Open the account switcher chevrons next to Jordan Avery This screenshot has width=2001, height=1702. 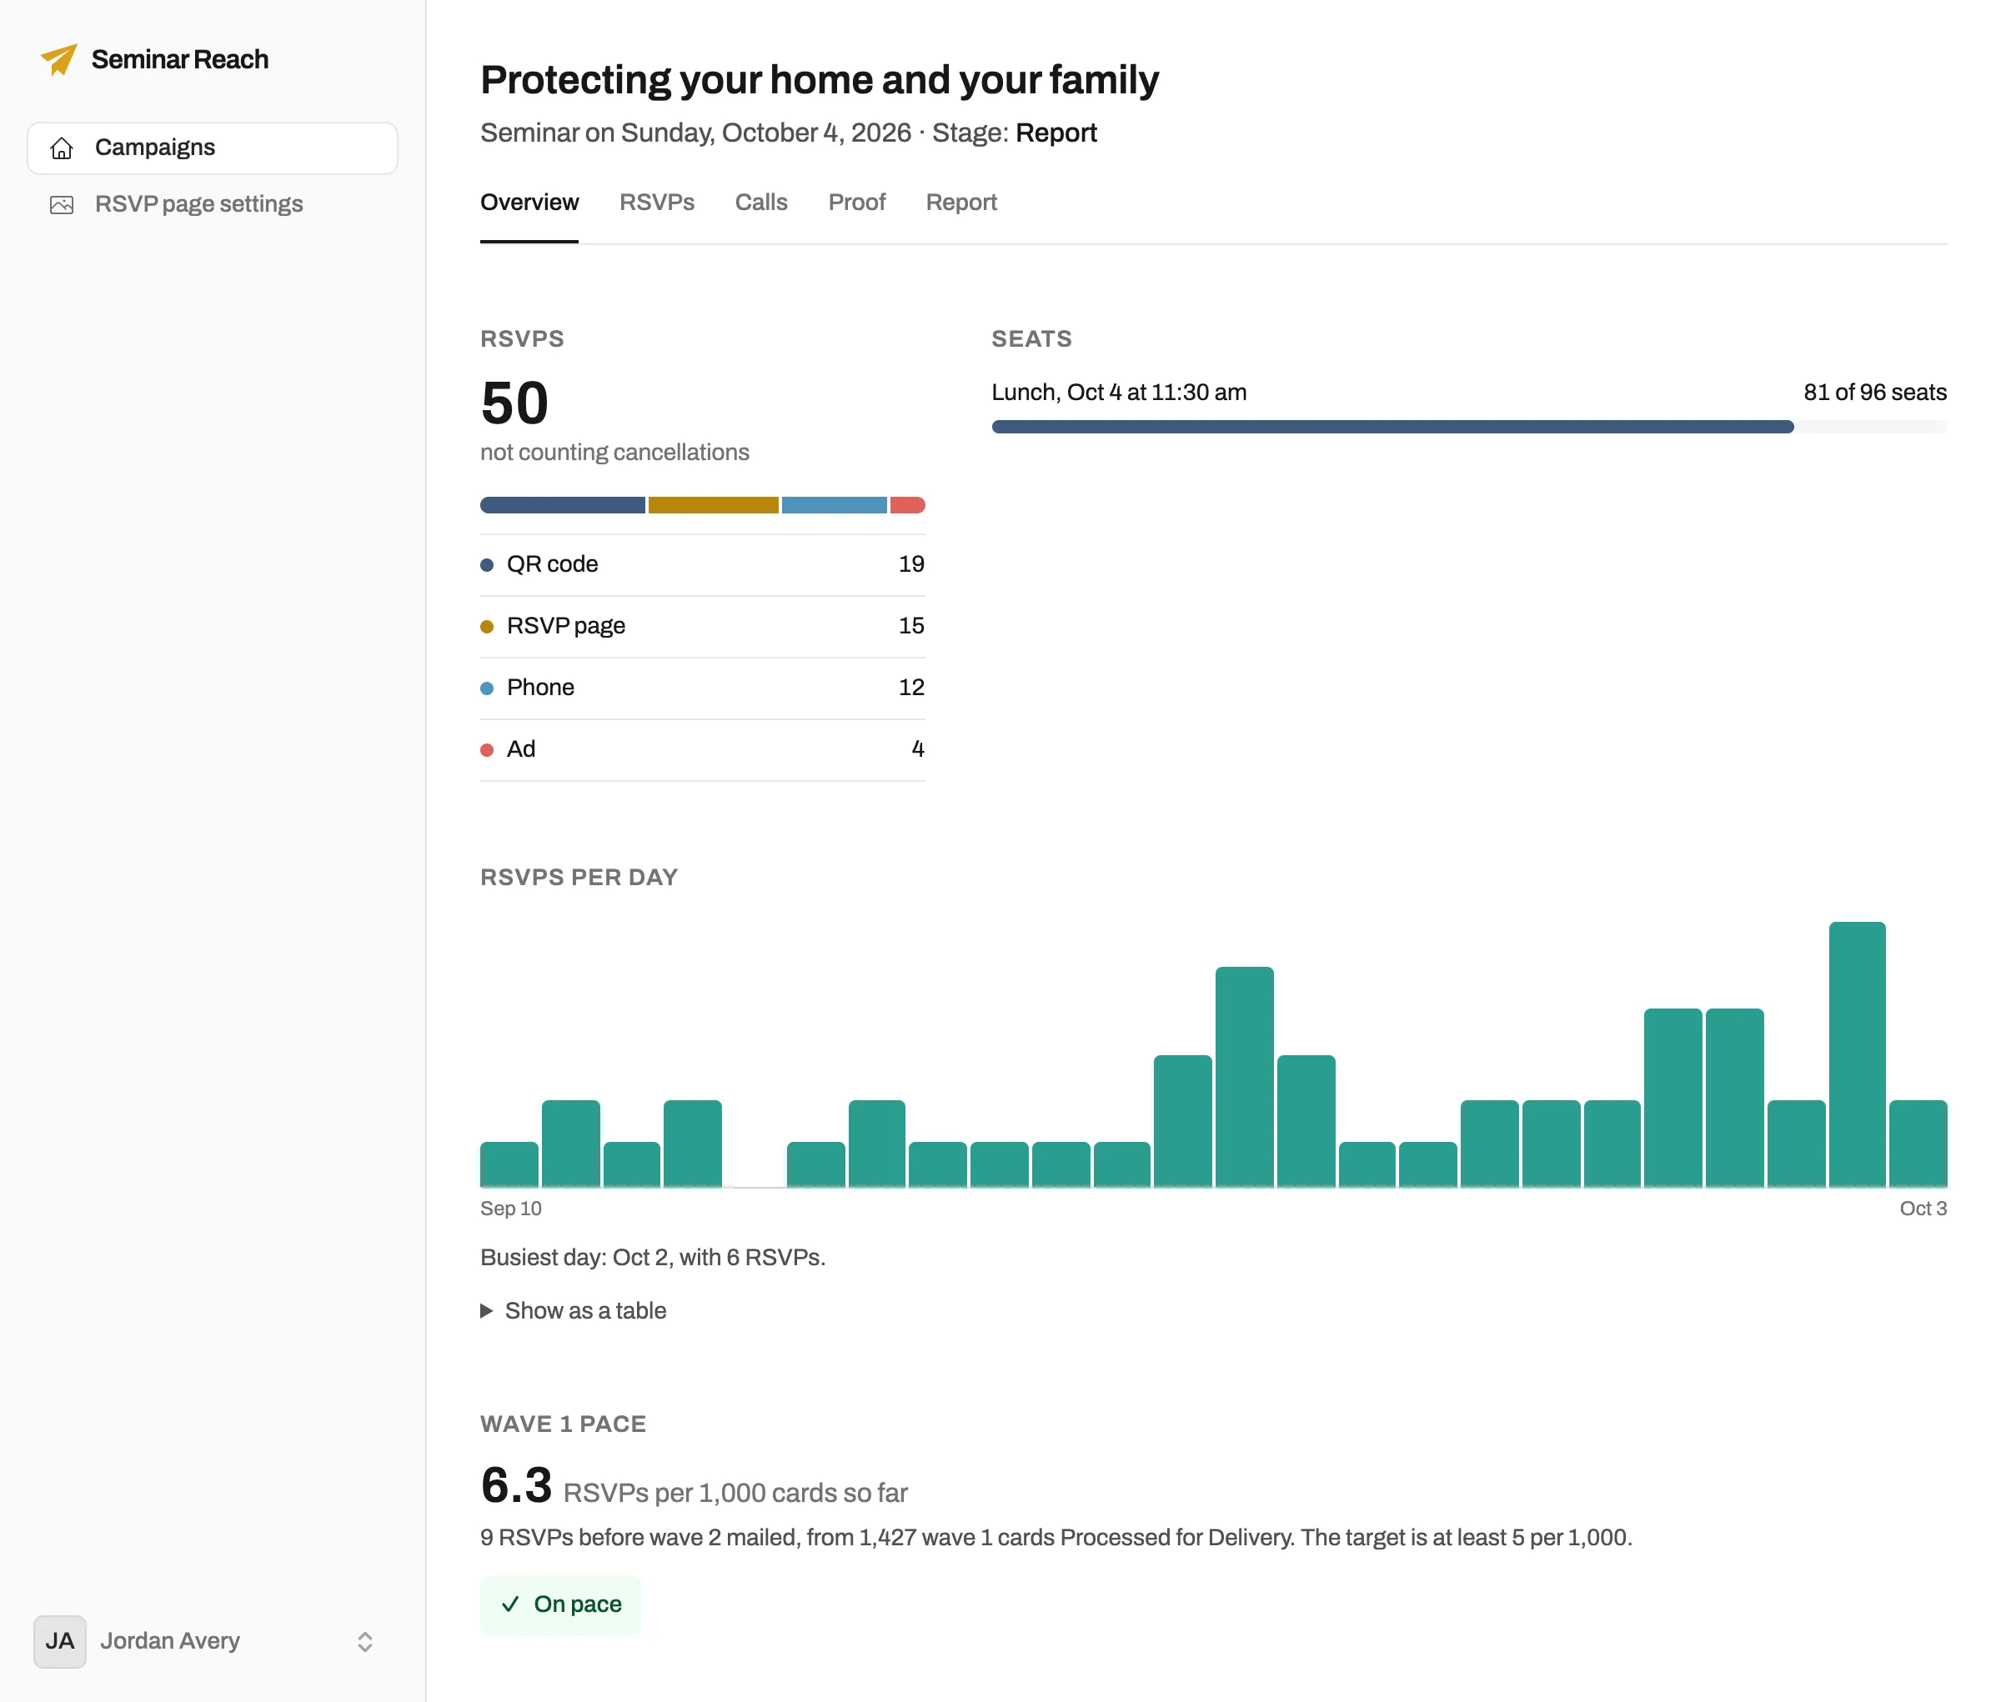[365, 1641]
